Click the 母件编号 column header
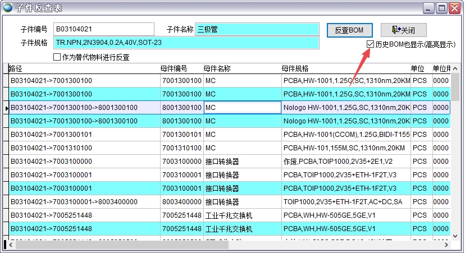 (181, 68)
